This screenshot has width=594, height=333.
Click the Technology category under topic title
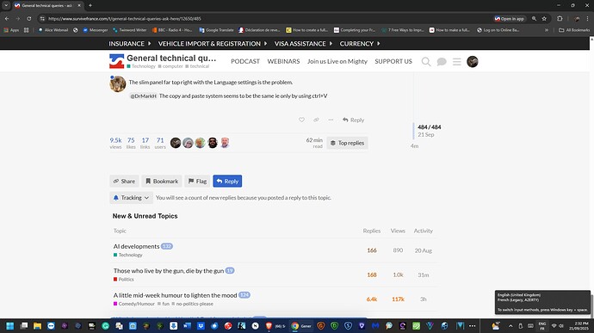pos(141,66)
